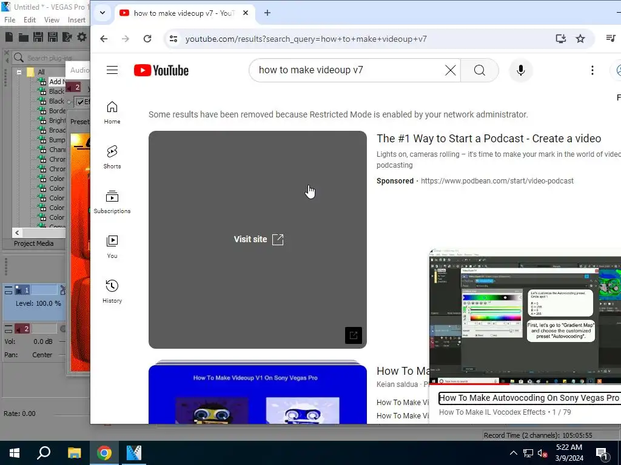Toggle the effect enable checkbox in Audio FX window
Viewport: 621px width, 465px height.
point(81,102)
